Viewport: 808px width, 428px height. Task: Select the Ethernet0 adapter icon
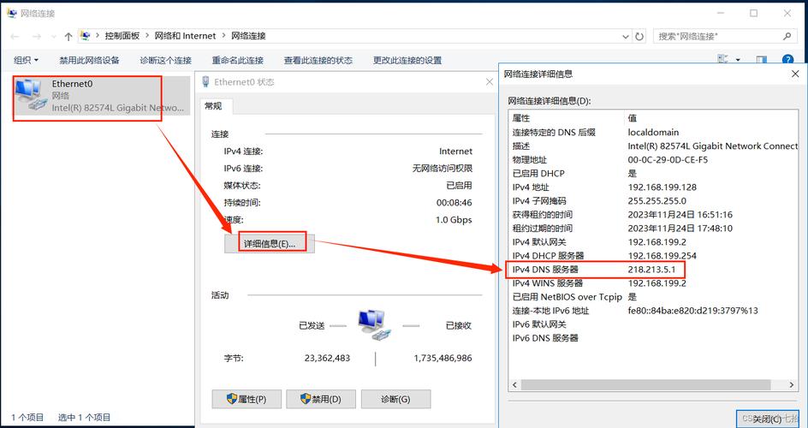pos(33,95)
